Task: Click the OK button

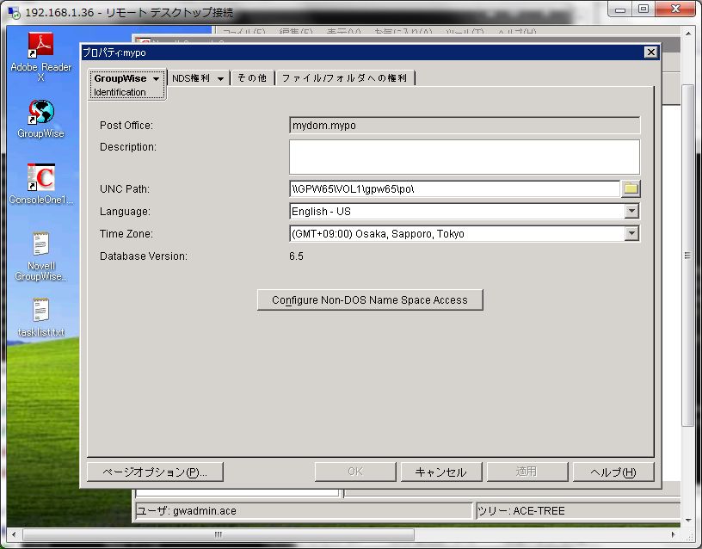Action: [355, 472]
